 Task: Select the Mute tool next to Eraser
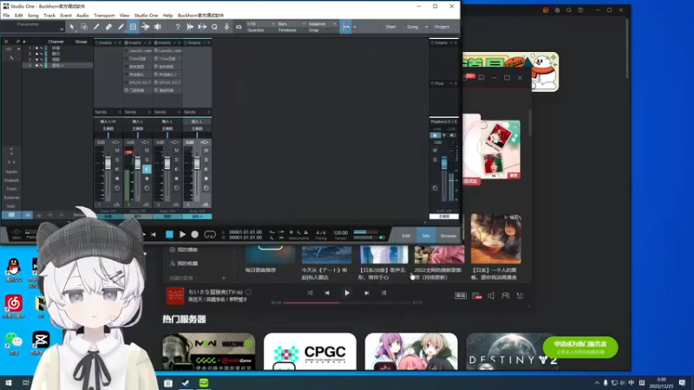121,27
